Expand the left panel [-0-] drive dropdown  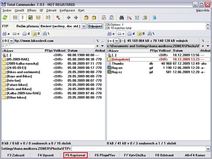coord(11,41)
